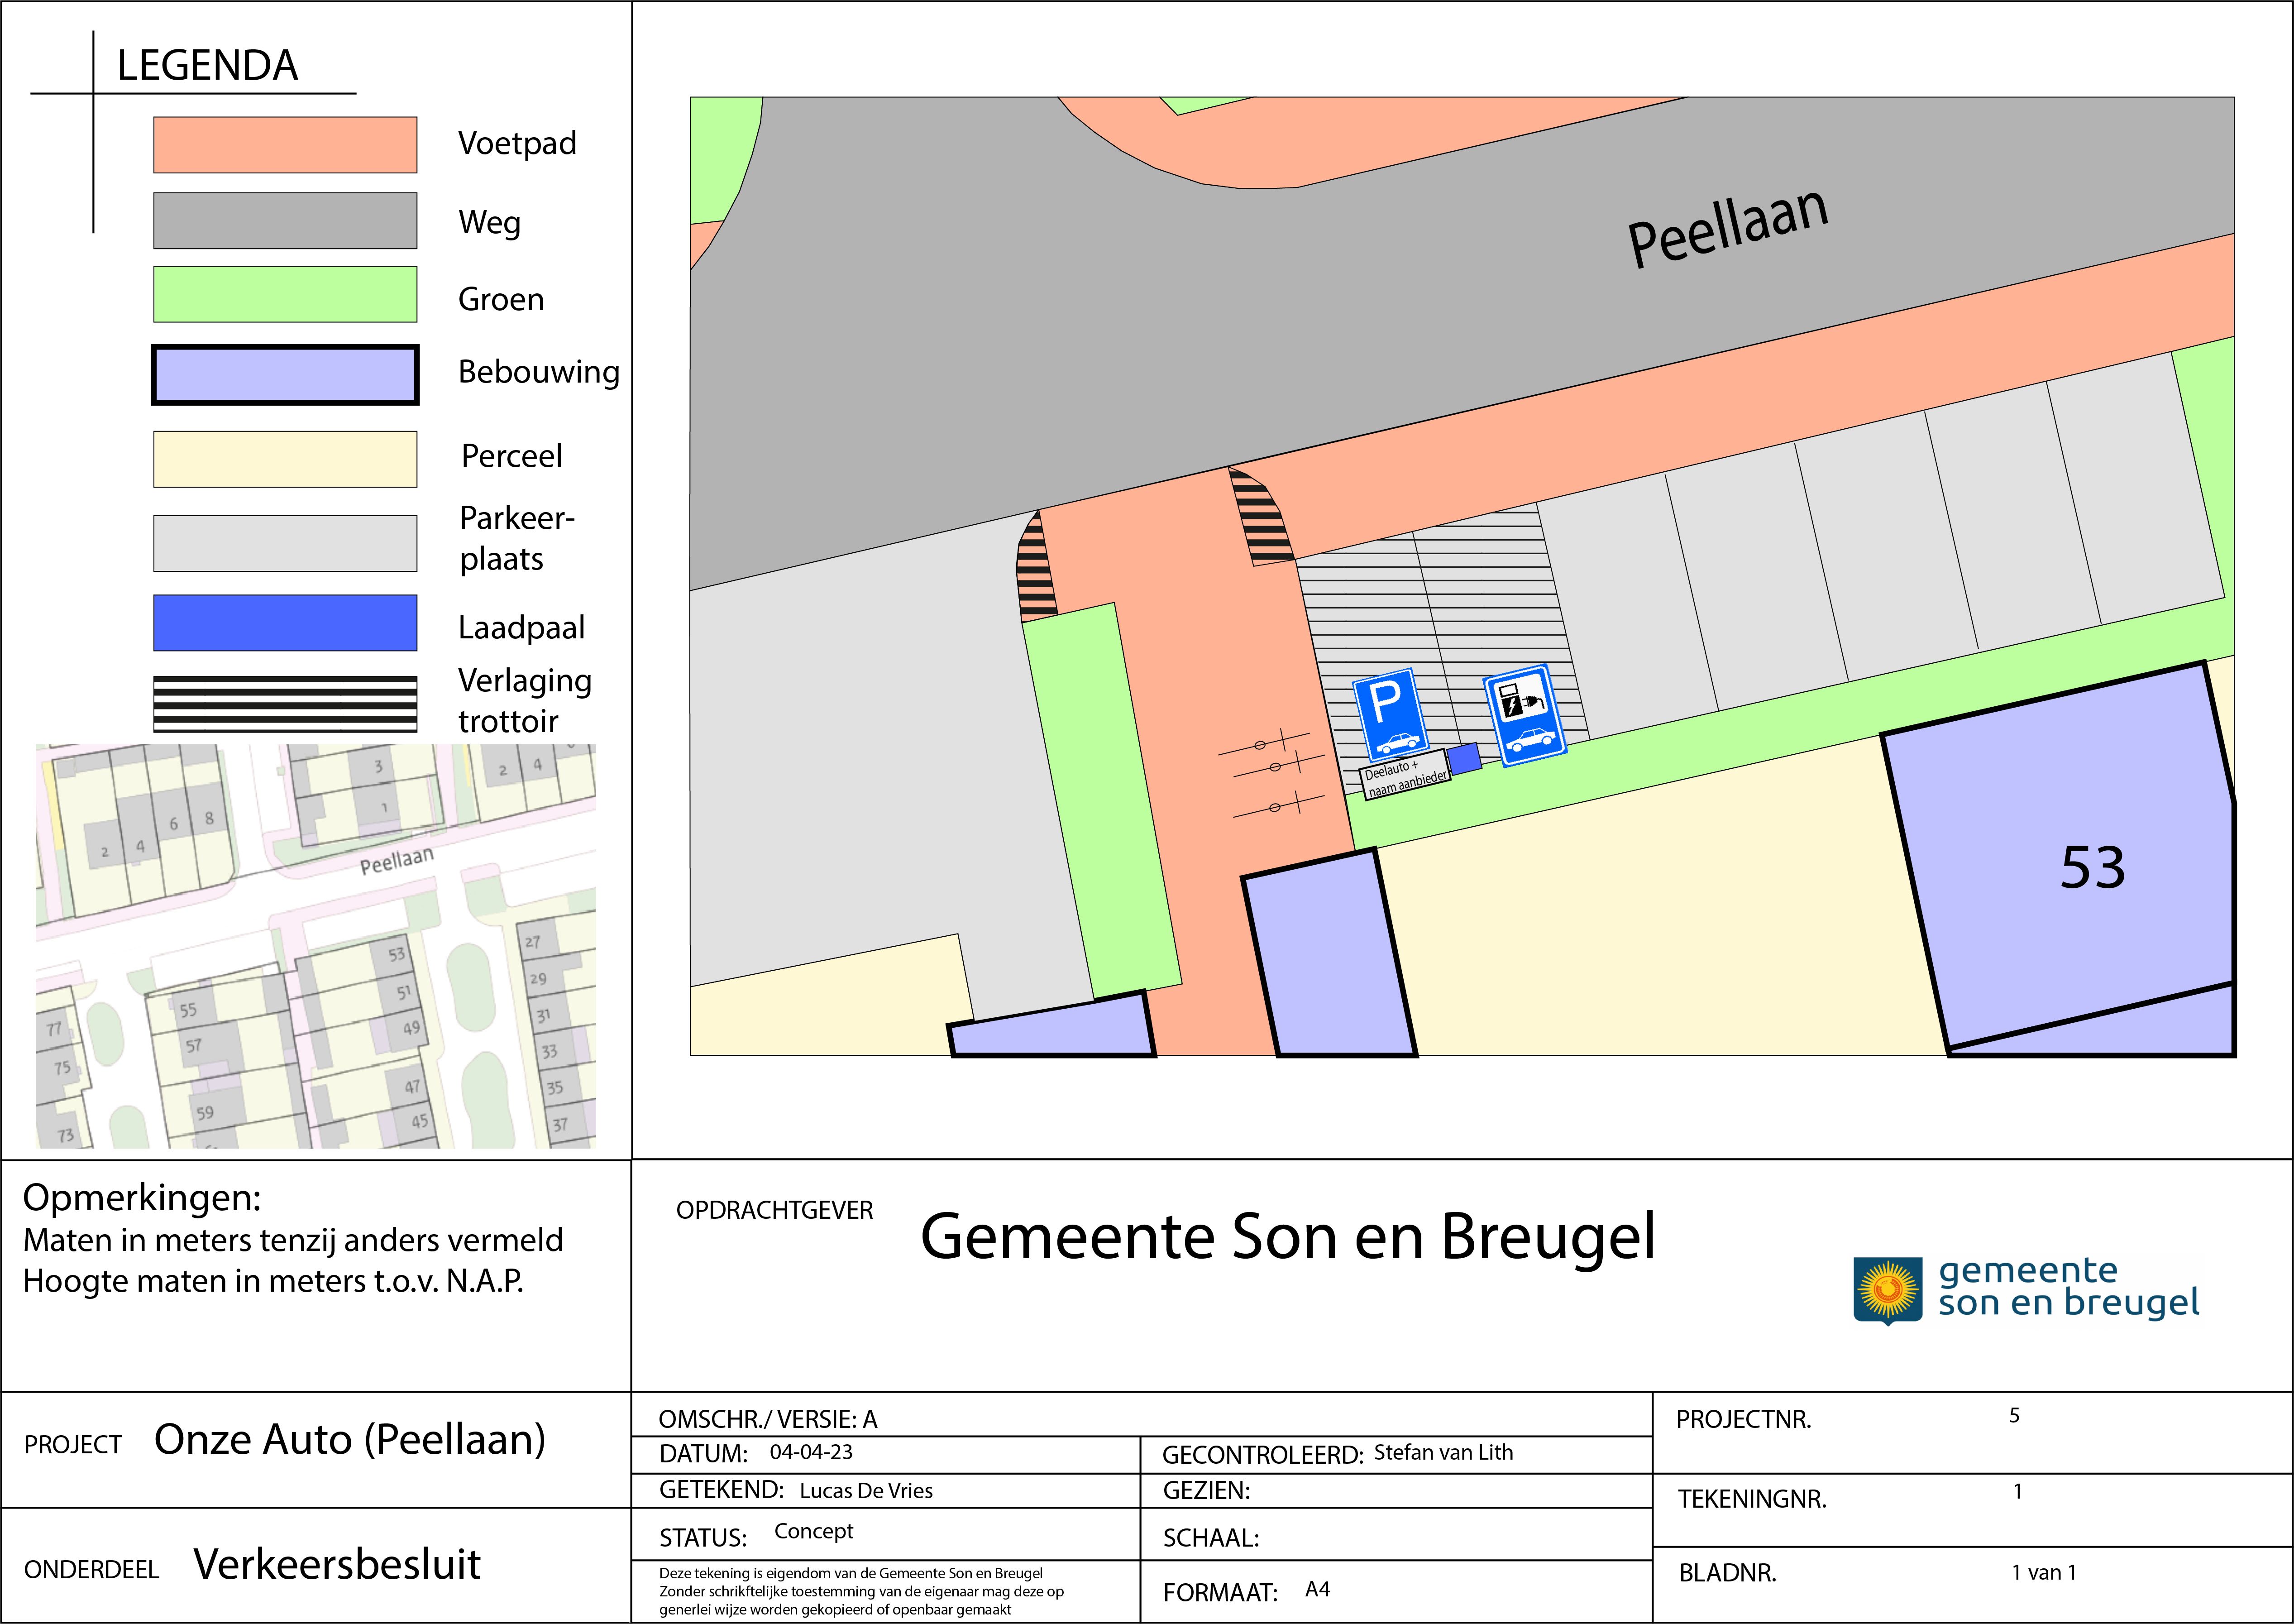Click the gemeente Son en Breugel sun logo
Screen dimensions: 2294x1624
[1887, 1290]
